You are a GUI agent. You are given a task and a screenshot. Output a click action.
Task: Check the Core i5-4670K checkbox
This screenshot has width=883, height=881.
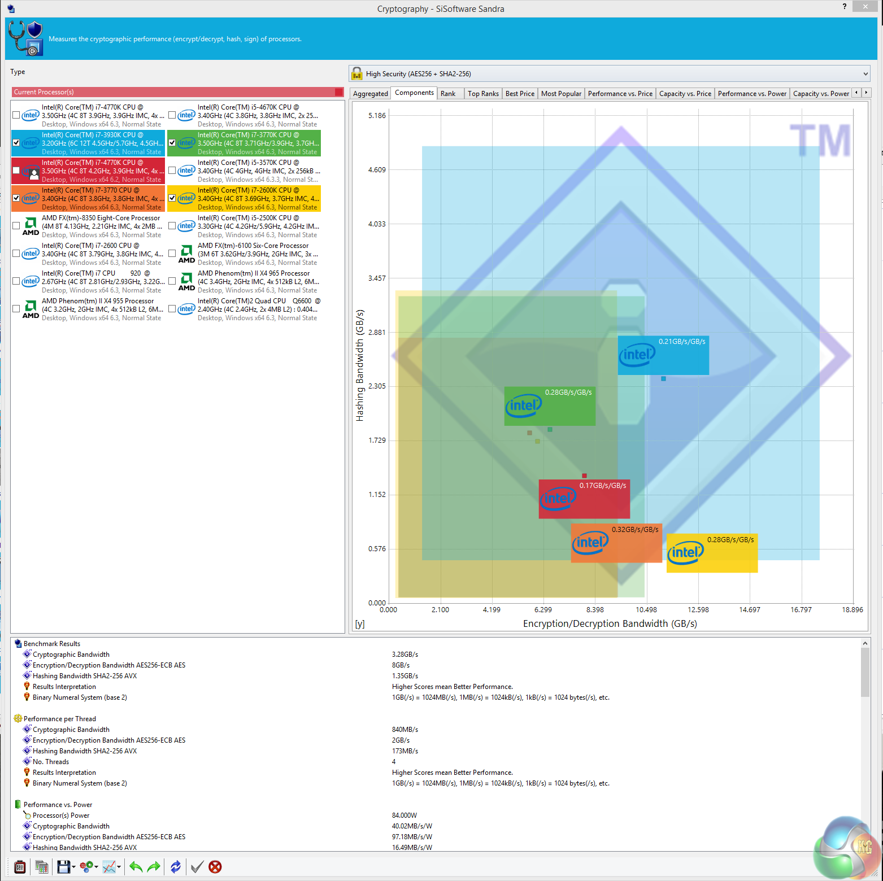tap(172, 115)
